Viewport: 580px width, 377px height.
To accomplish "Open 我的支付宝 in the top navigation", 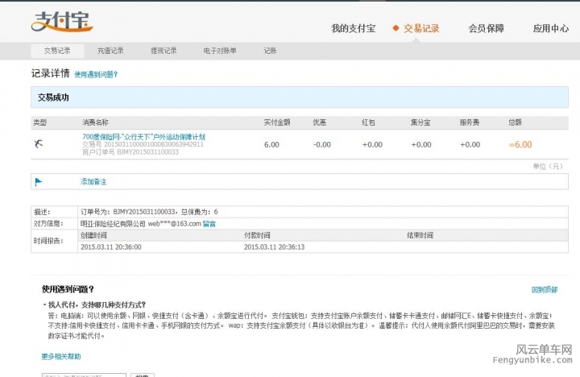I will [353, 28].
